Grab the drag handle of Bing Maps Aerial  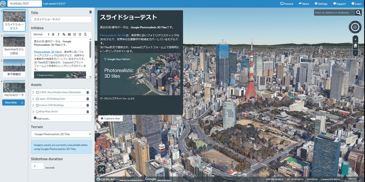tap(33, 111)
